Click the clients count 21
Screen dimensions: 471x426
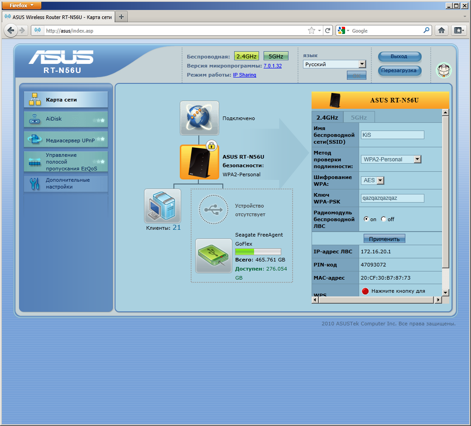coord(177,228)
